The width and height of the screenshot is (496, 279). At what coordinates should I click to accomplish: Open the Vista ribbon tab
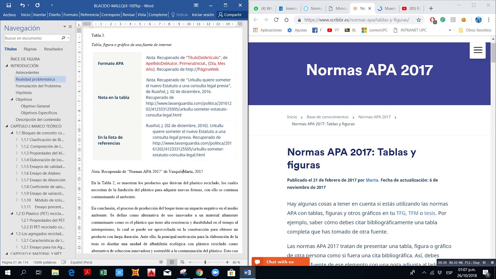coord(142,15)
